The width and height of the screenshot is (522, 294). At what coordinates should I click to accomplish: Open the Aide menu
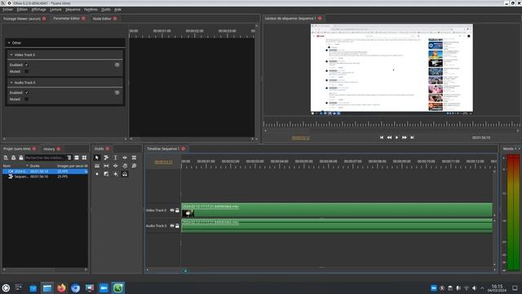(117, 10)
